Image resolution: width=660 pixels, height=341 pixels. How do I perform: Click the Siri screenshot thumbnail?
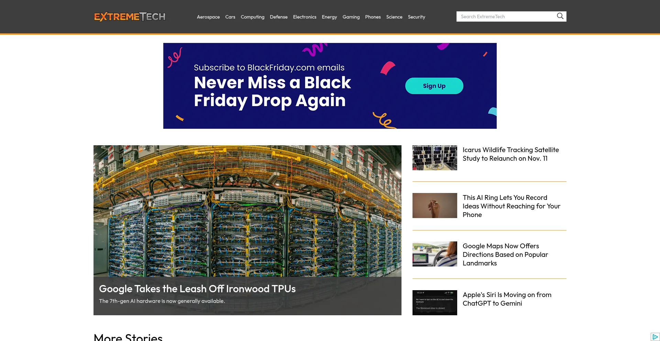click(435, 303)
